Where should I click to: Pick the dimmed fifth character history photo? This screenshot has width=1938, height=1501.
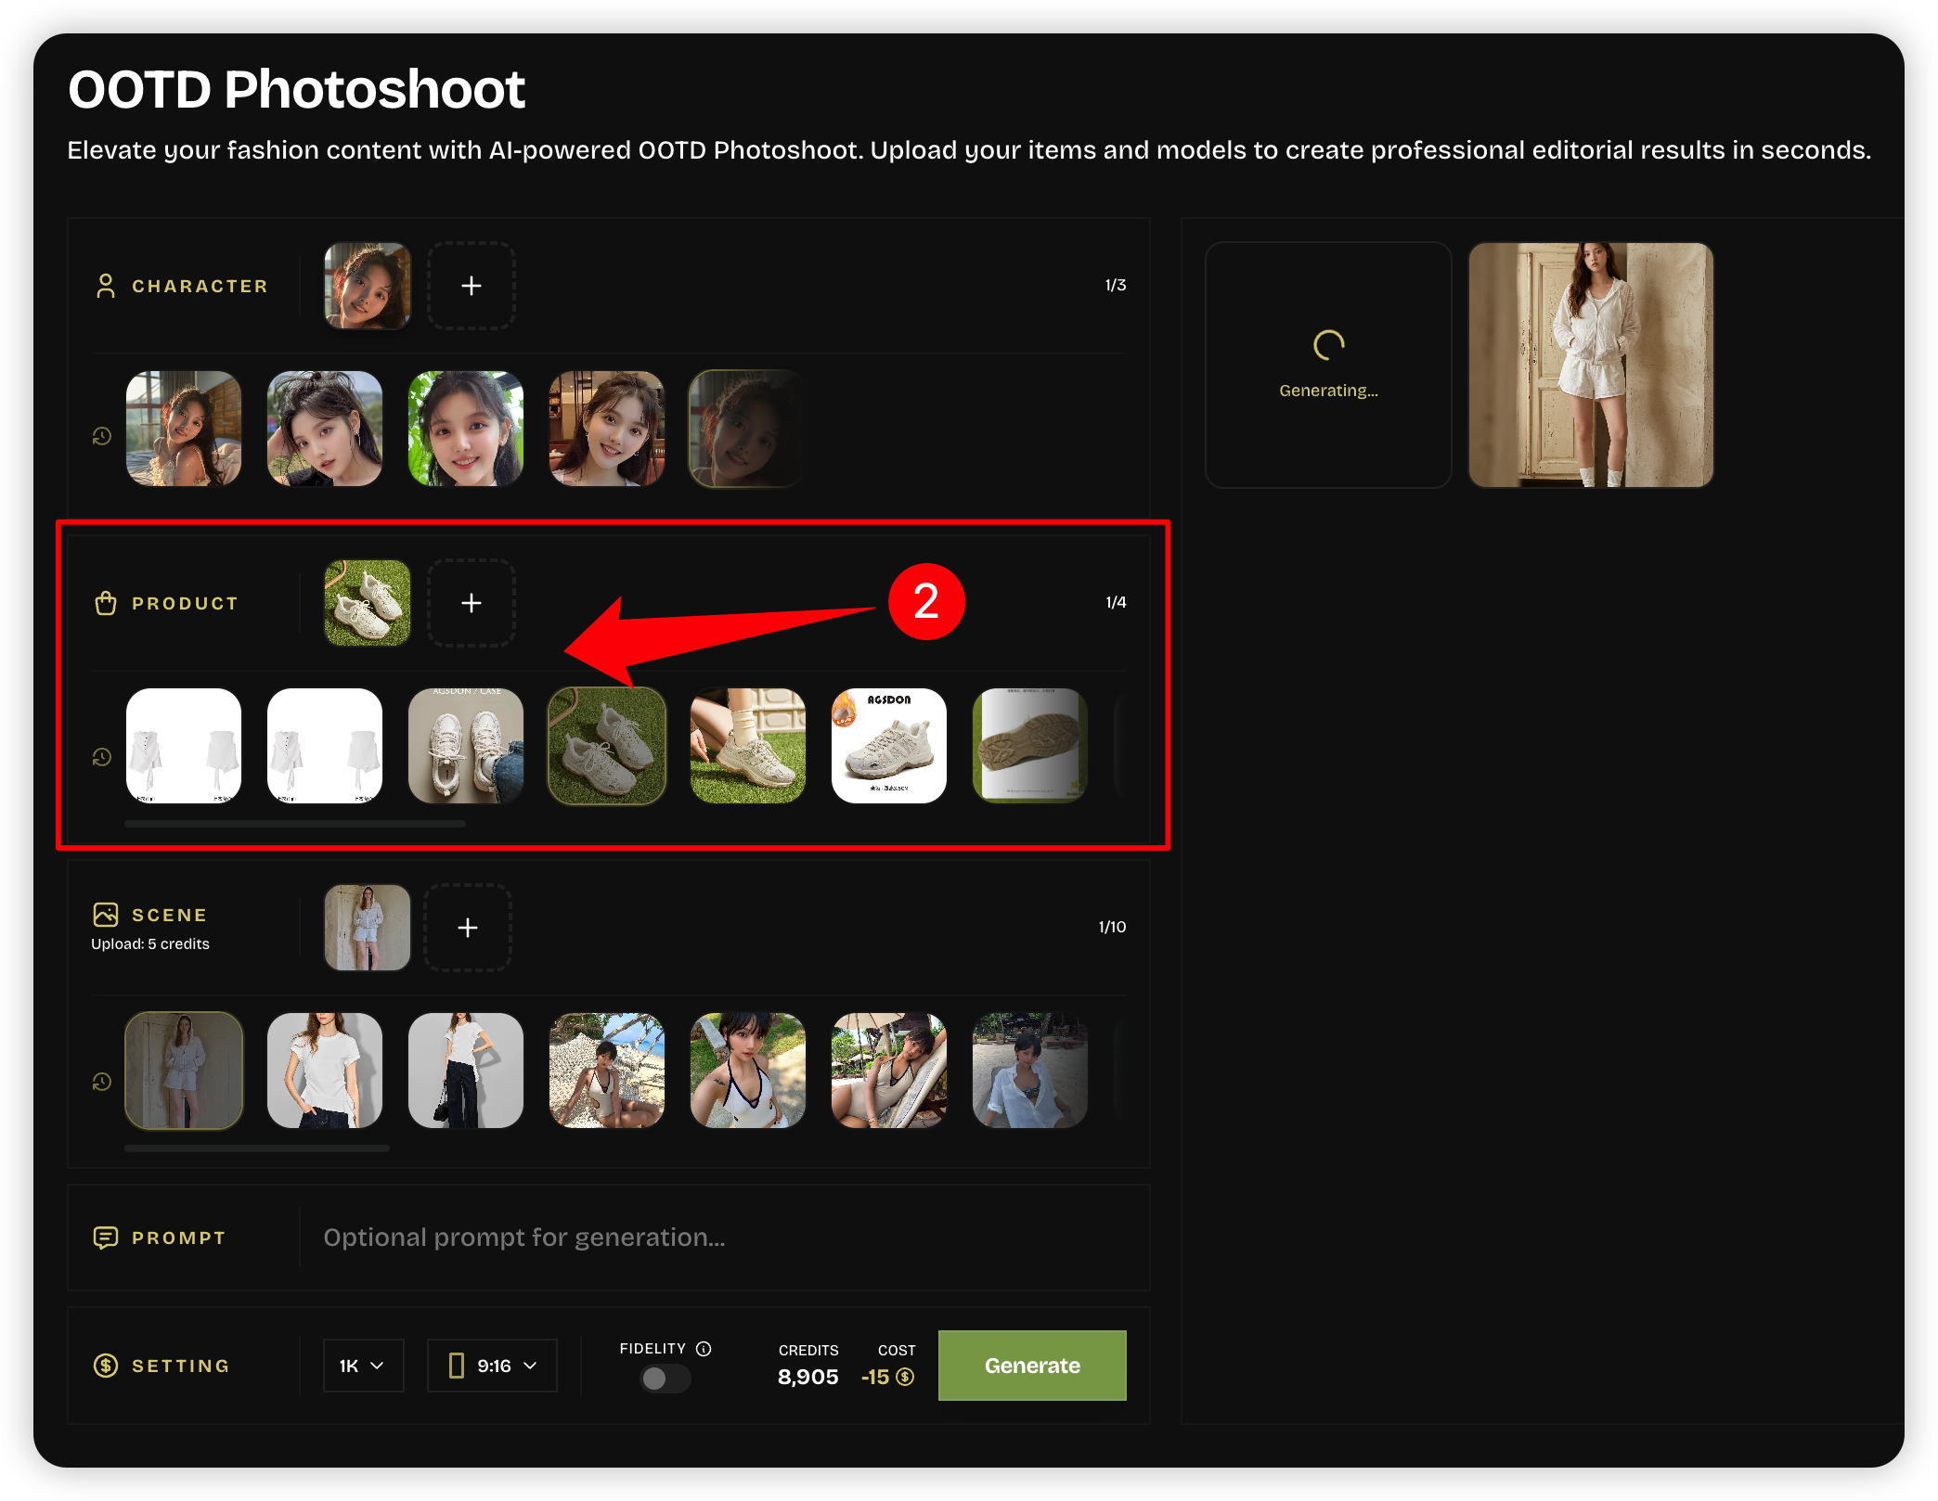point(746,429)
